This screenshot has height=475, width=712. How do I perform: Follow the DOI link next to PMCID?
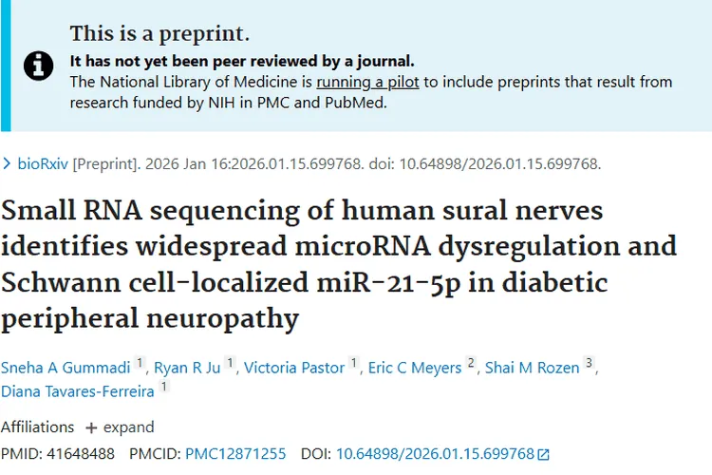click(x=436, y=454)
